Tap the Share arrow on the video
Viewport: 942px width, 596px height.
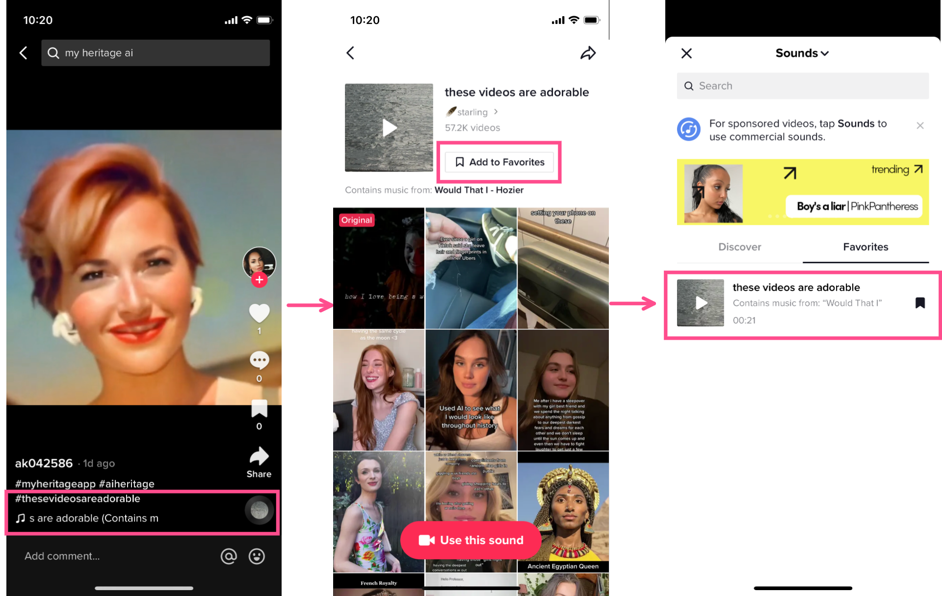coord(259,457)
